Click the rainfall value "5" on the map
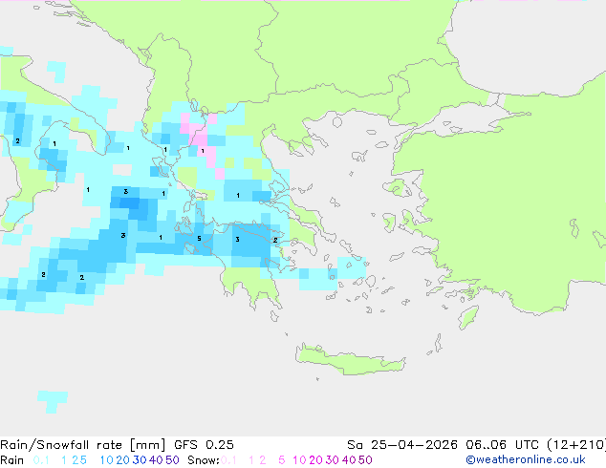Viewport: 606px width, 468px height. [199, 239]
